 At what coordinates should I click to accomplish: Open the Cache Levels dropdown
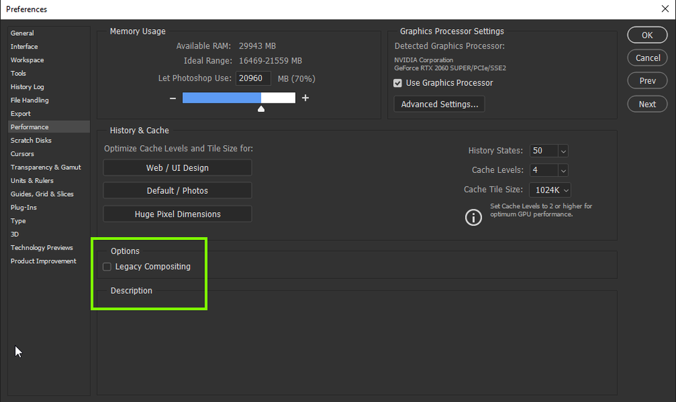563,170
